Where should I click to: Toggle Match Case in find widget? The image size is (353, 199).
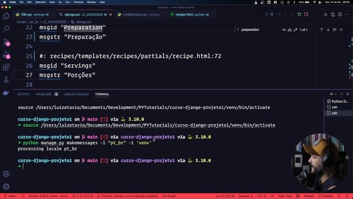(x=284, y=30)
